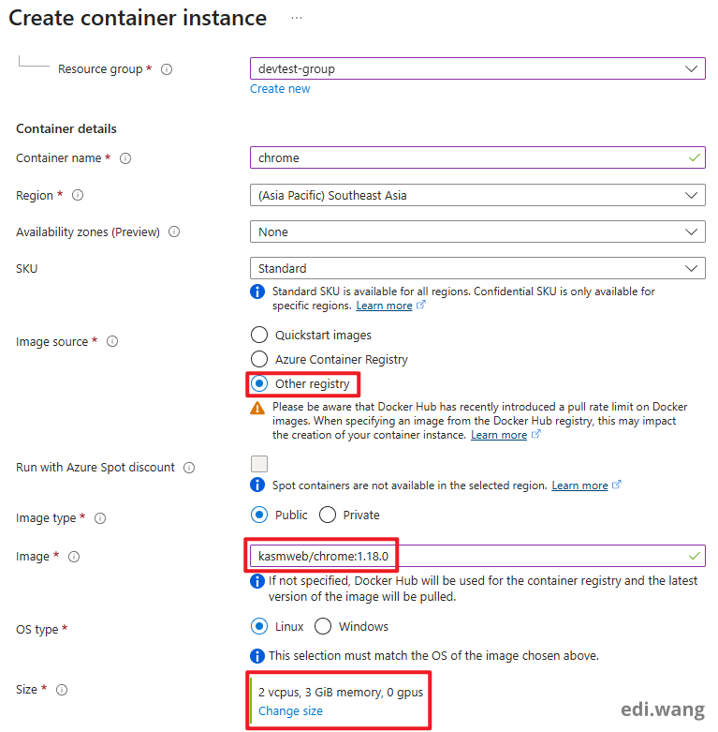
Task: Expand the Resource group dropdown
Action: 477,68
